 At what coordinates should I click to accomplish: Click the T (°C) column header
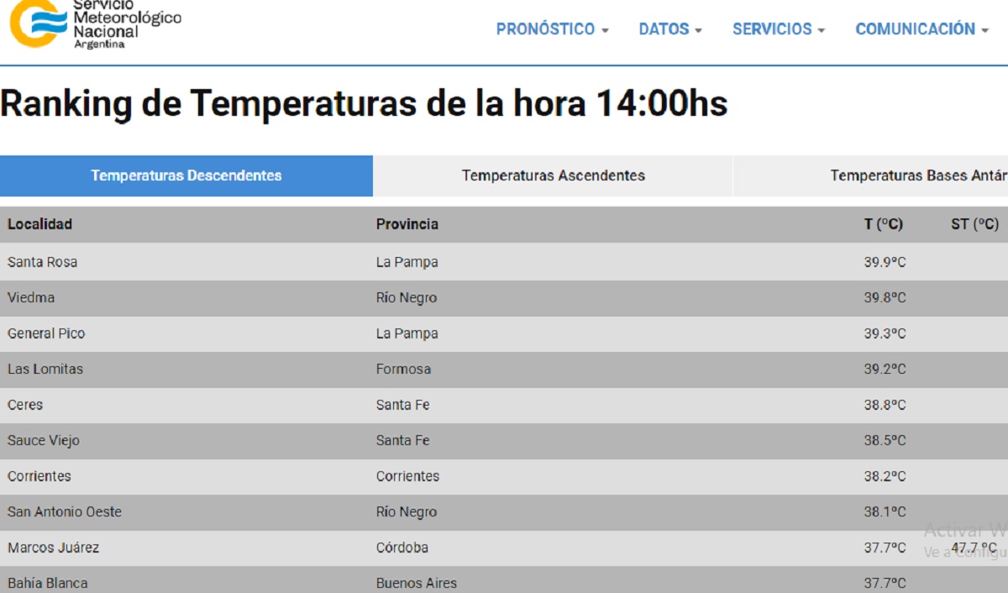click(x=883, y=224)
